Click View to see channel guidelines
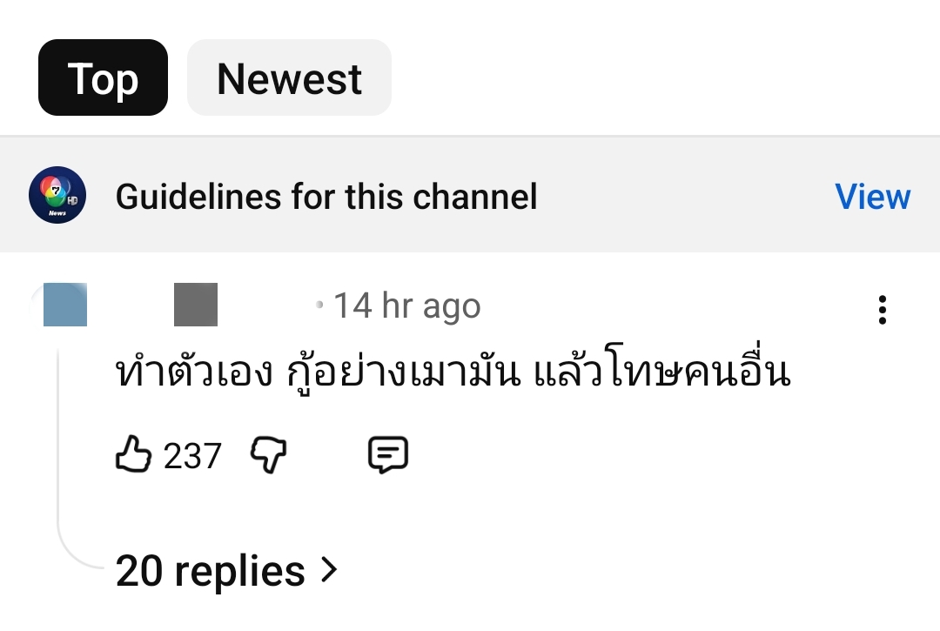This screenshot has height=631, width=940. (872, 197)
